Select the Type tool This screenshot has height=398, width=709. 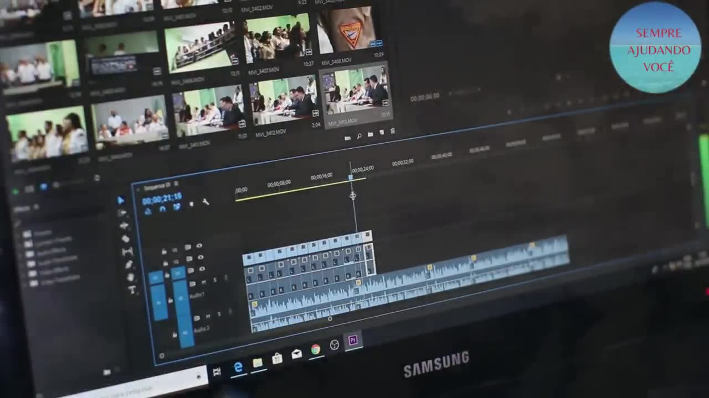pyautogui.click(x=132, y=290)
